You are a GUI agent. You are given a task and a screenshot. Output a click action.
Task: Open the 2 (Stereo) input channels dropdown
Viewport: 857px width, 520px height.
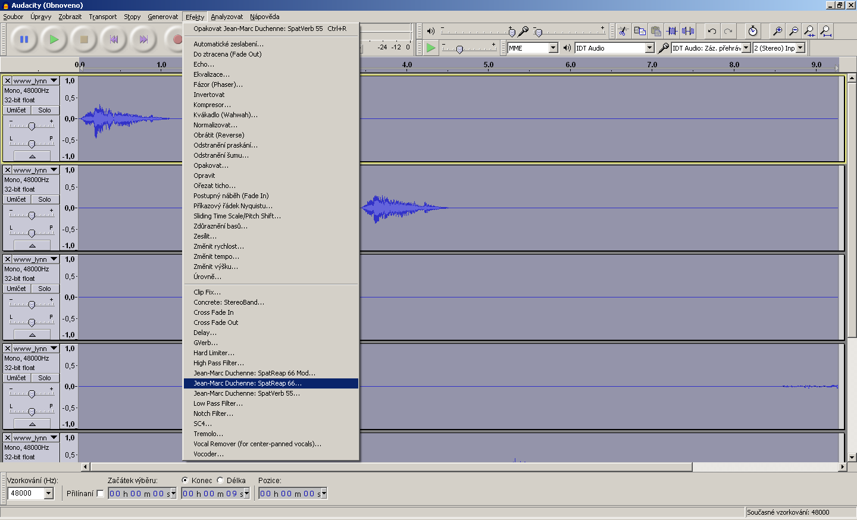pyautogui.click(x=800, y=48)
